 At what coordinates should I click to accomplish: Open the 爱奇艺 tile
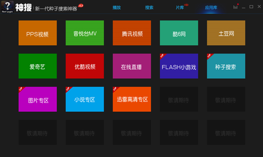38,66
